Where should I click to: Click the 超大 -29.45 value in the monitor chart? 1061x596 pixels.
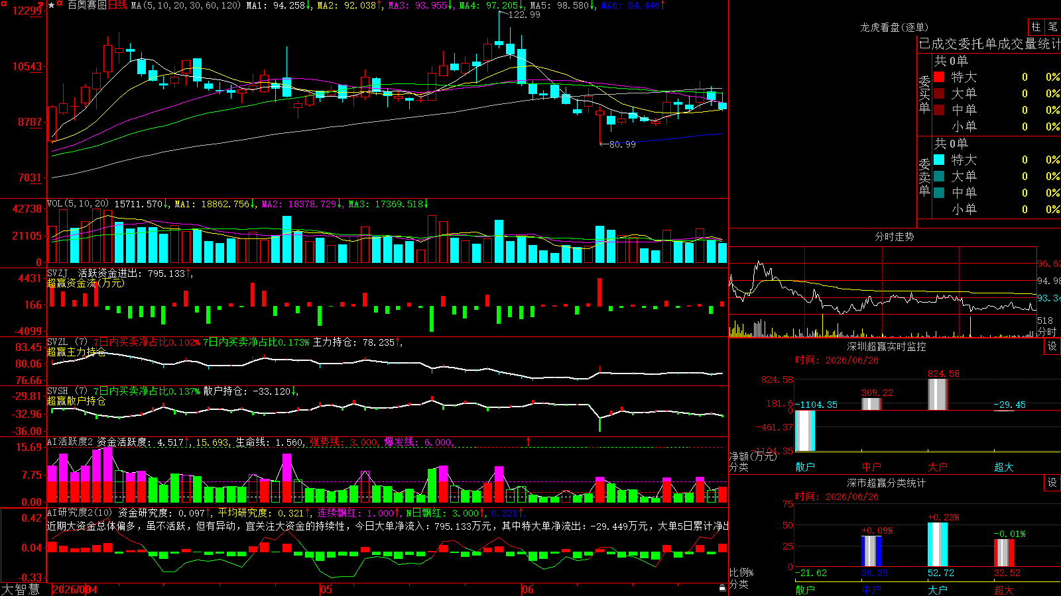point(1009,405)
